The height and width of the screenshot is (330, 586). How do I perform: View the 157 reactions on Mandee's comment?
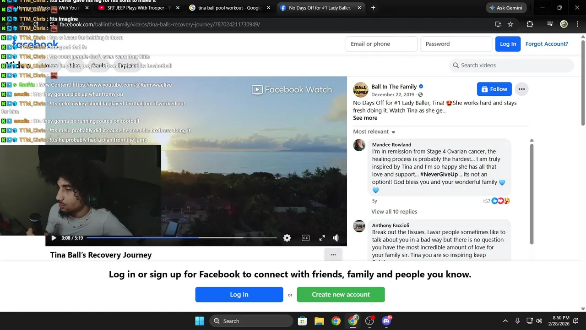point(496,201)
